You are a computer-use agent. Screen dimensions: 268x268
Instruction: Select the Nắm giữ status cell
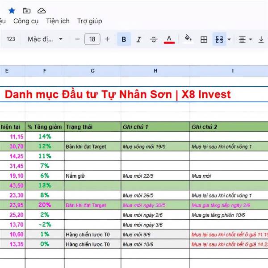coord(92,176)
